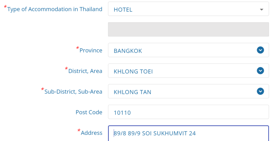Open the Province dropdown showing BANGKOK
273x141 pixels.
tap(188, 50)
